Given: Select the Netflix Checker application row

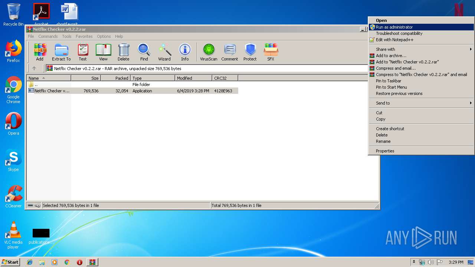Looking at the screenshot, I should click(x=132, y=91).
